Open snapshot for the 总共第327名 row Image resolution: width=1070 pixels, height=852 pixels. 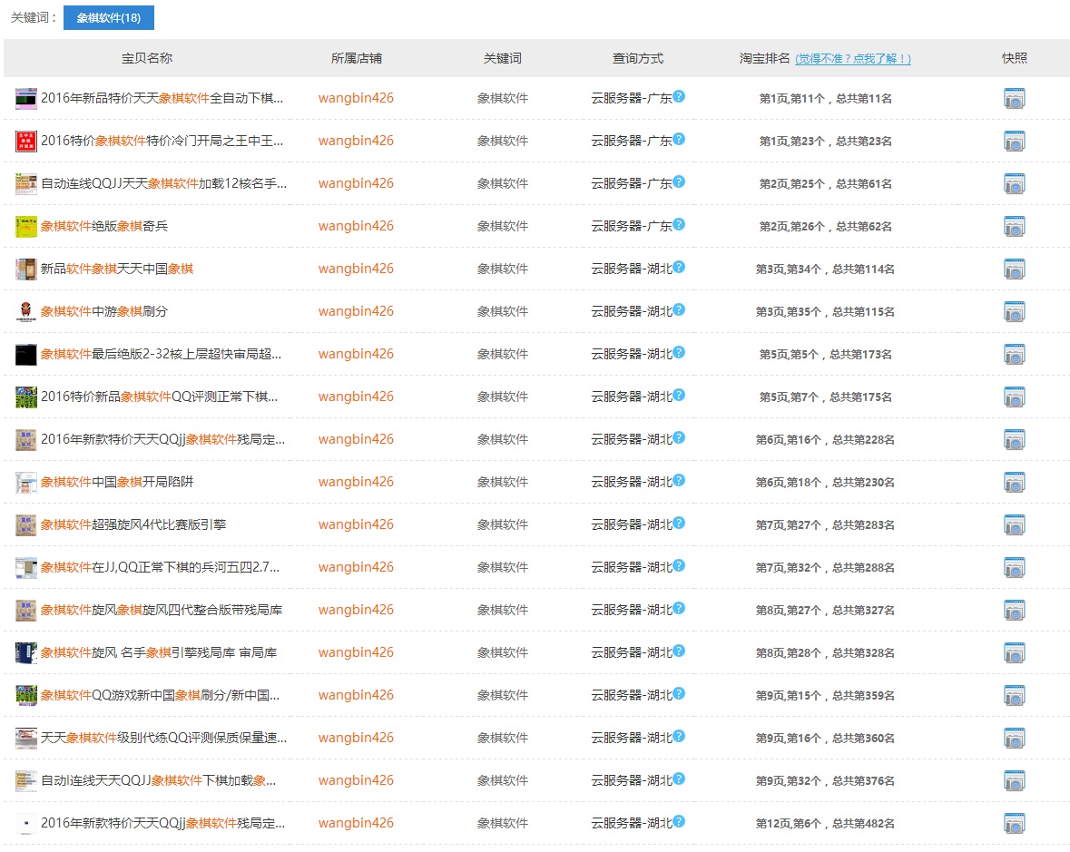(1014, 611)
